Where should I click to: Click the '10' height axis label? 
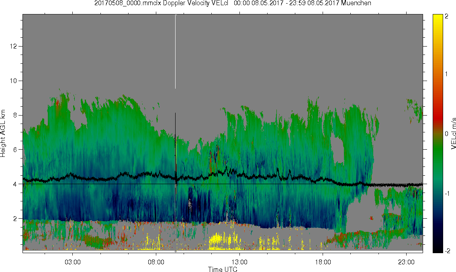pyautogui.click(x=13, y=81)
